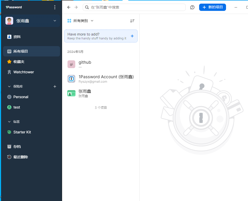
Task: Select the test vault
Action: pyautogui.click(x=17, y=107)
